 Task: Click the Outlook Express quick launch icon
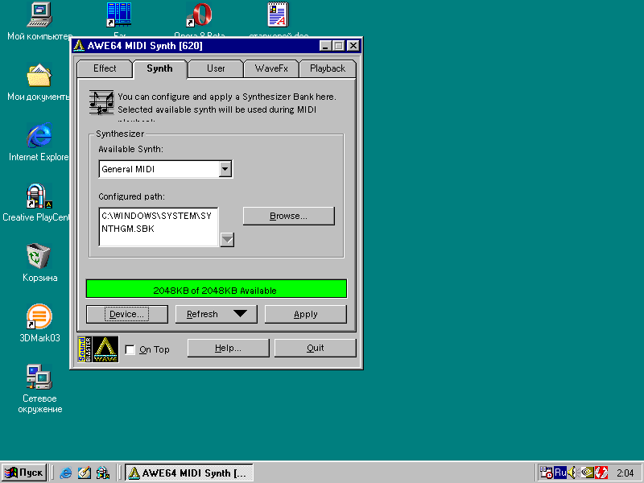point(85,473)
